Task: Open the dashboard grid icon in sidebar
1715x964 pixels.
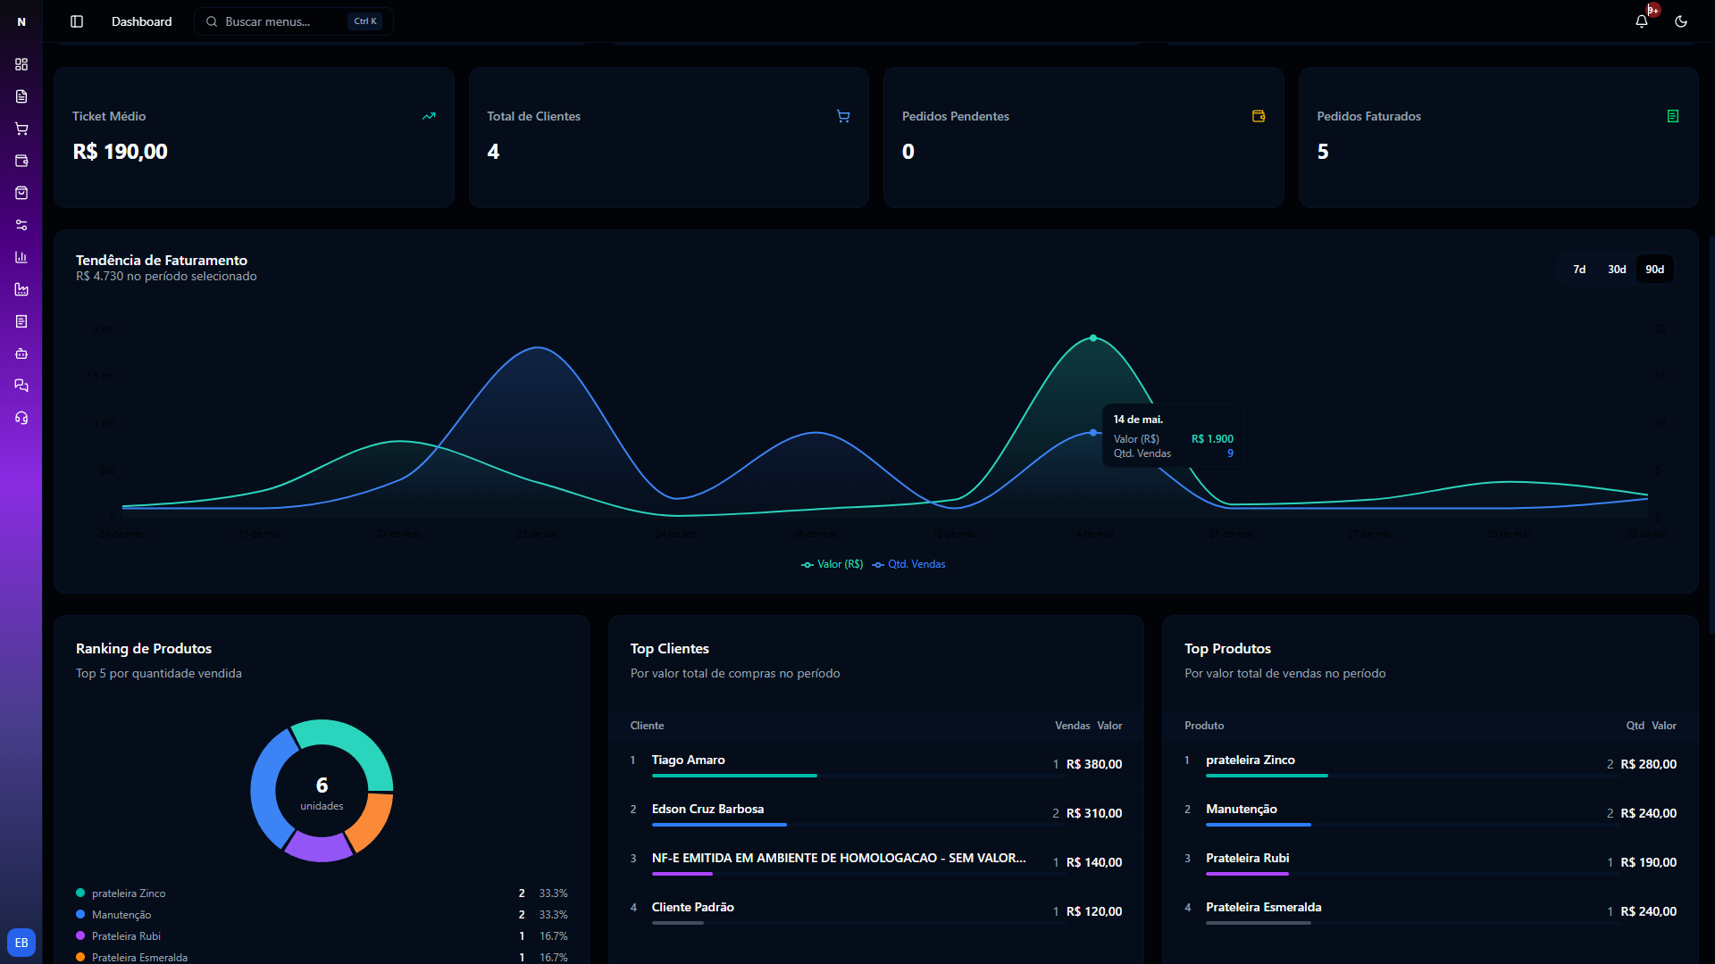Action: click(x=21, y=64)
